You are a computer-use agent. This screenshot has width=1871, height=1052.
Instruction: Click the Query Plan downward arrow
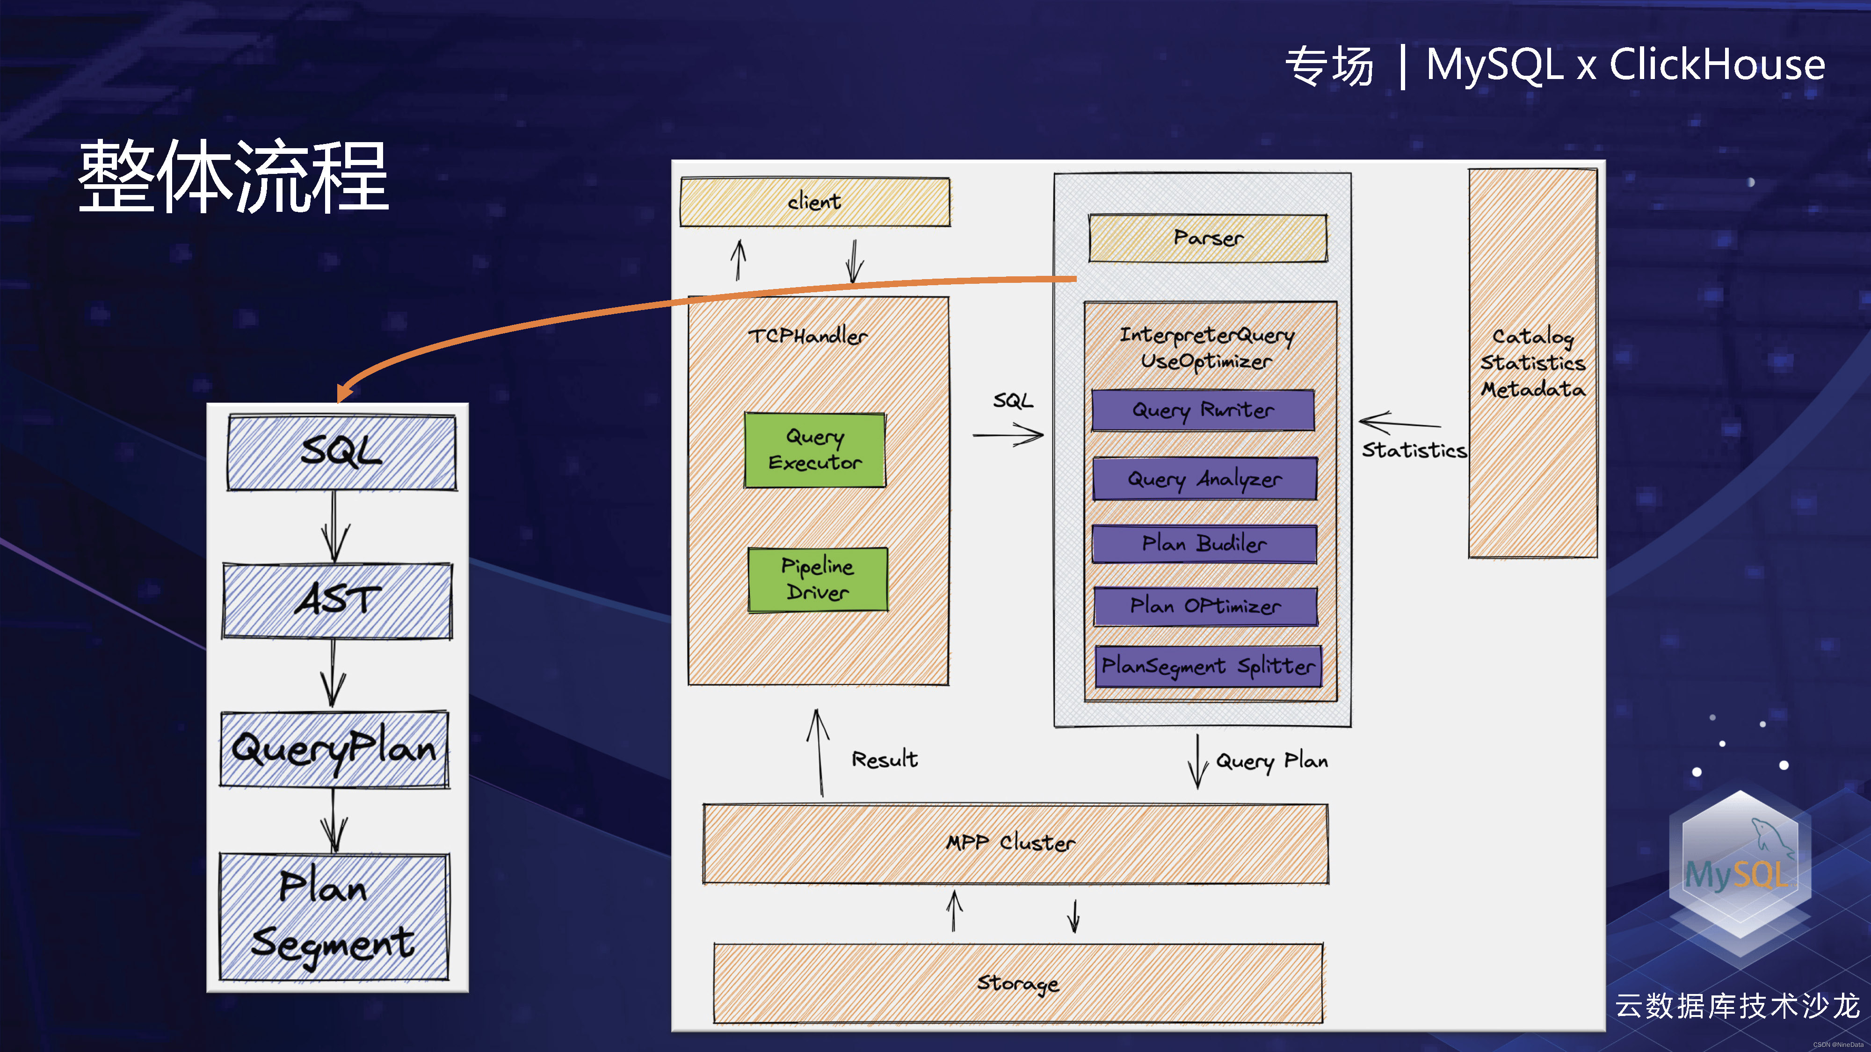click(x=1197, y=762)
